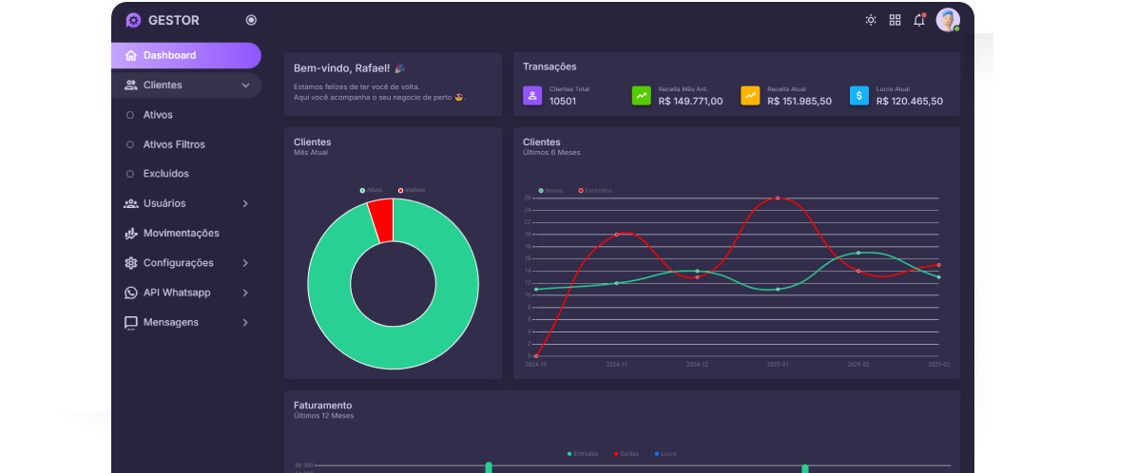Click the Whatsapp logo icon
Viewport: 1136px width, 473px height.
[131, 293]
